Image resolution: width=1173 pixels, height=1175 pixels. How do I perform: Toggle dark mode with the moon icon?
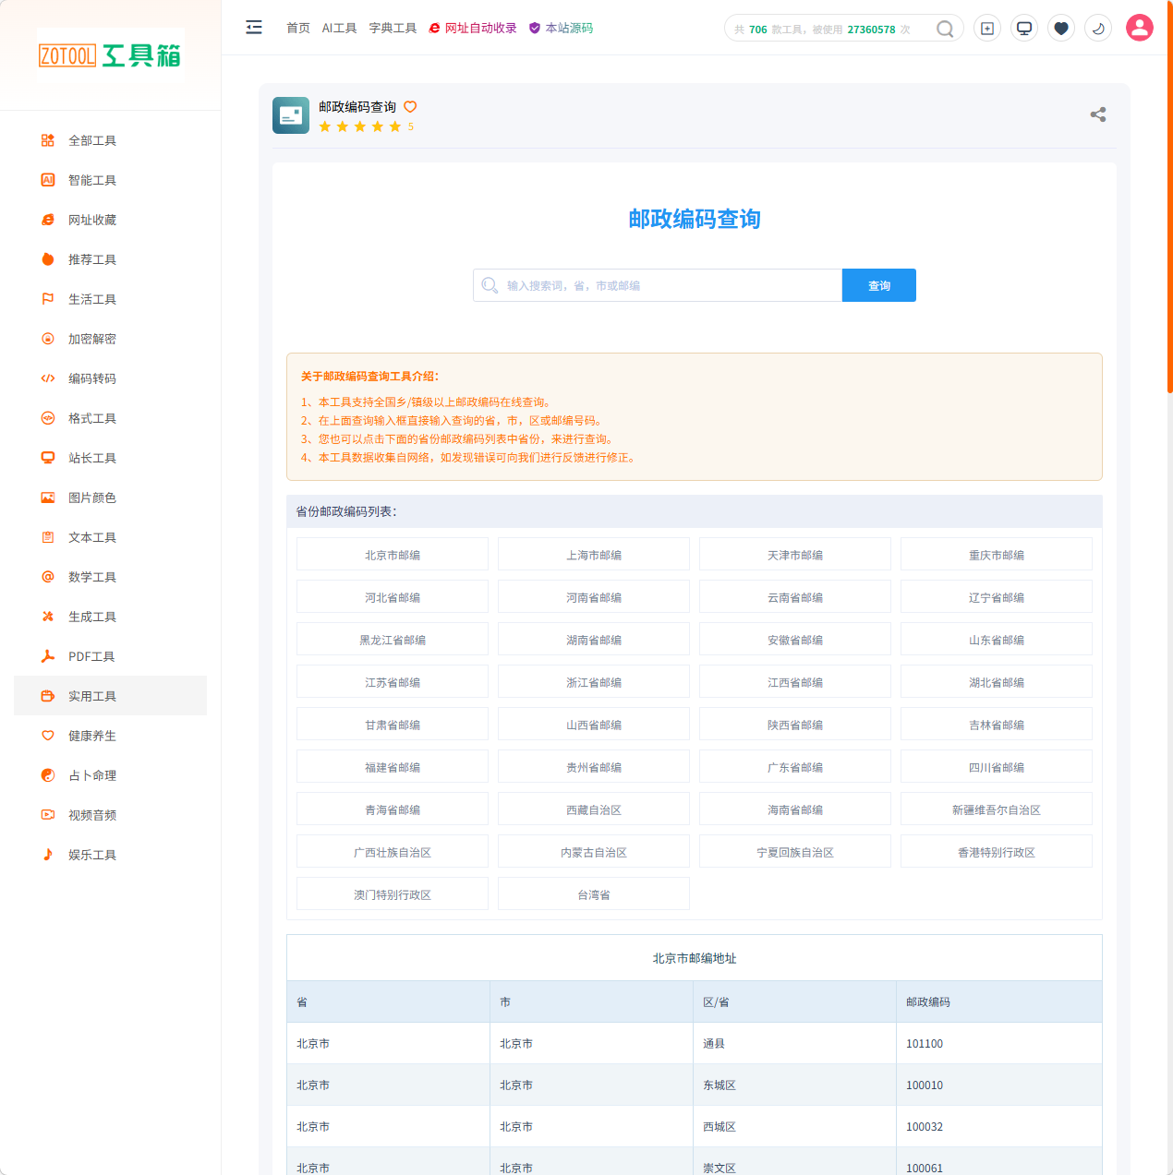[1097, 28]
